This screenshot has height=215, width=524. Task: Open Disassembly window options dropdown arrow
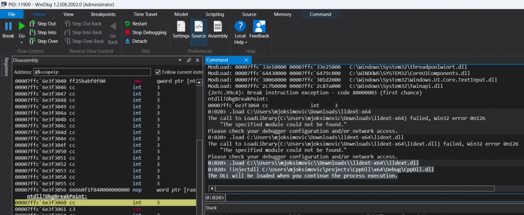coord(180,60)
